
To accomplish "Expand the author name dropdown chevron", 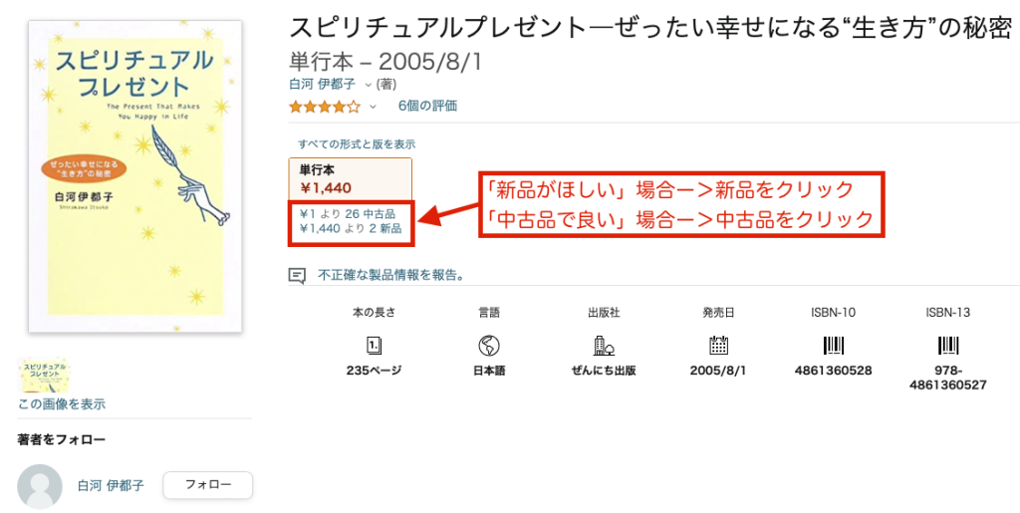I will coord(369,85).
